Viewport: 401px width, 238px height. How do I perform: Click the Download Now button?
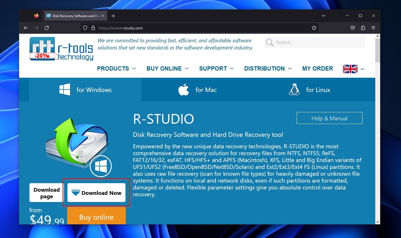(x=96, y=193)
